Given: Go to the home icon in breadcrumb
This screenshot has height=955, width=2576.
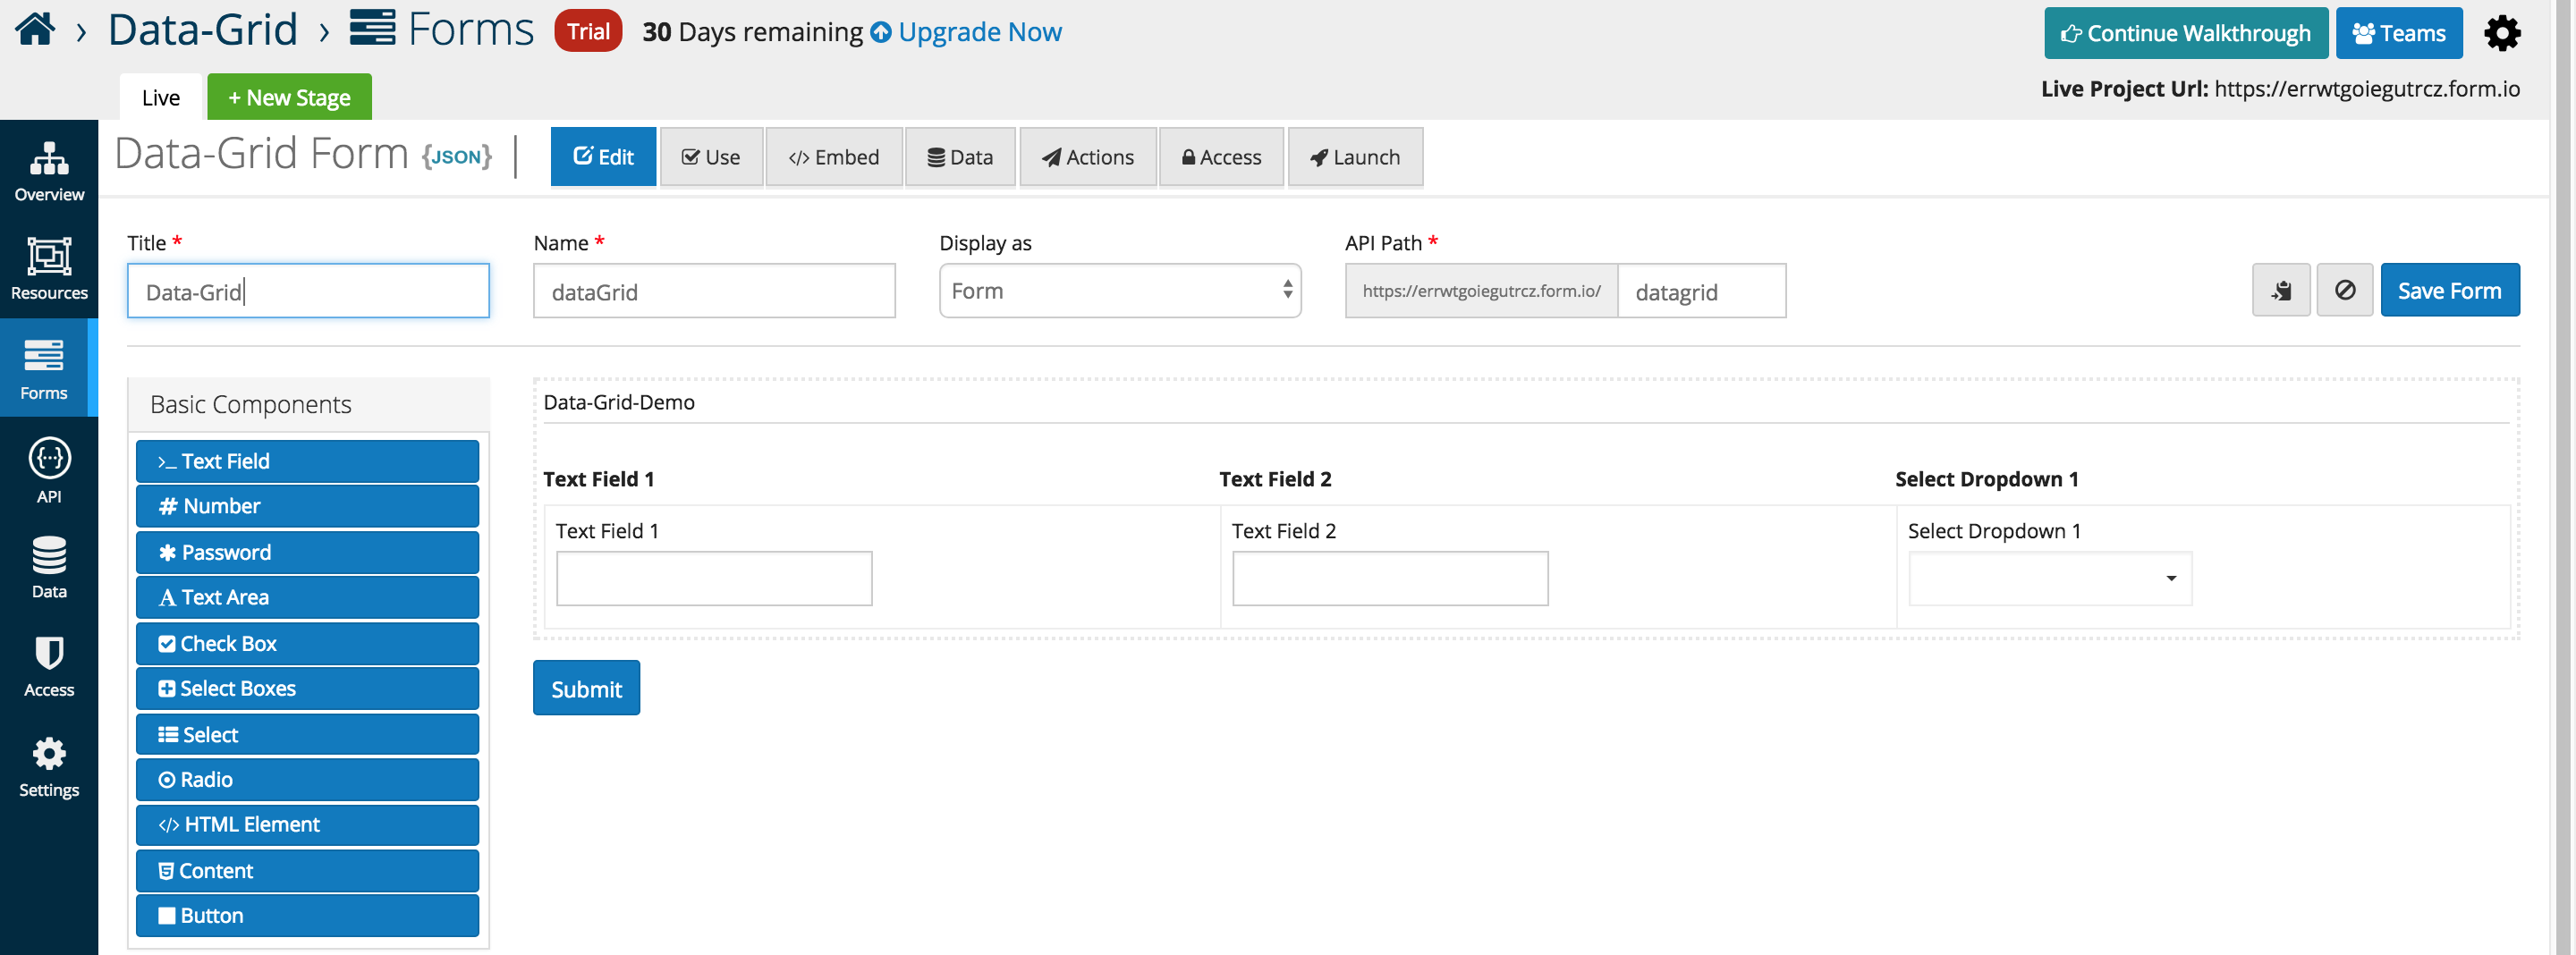Looking at the screenshot, I should 35,29.
